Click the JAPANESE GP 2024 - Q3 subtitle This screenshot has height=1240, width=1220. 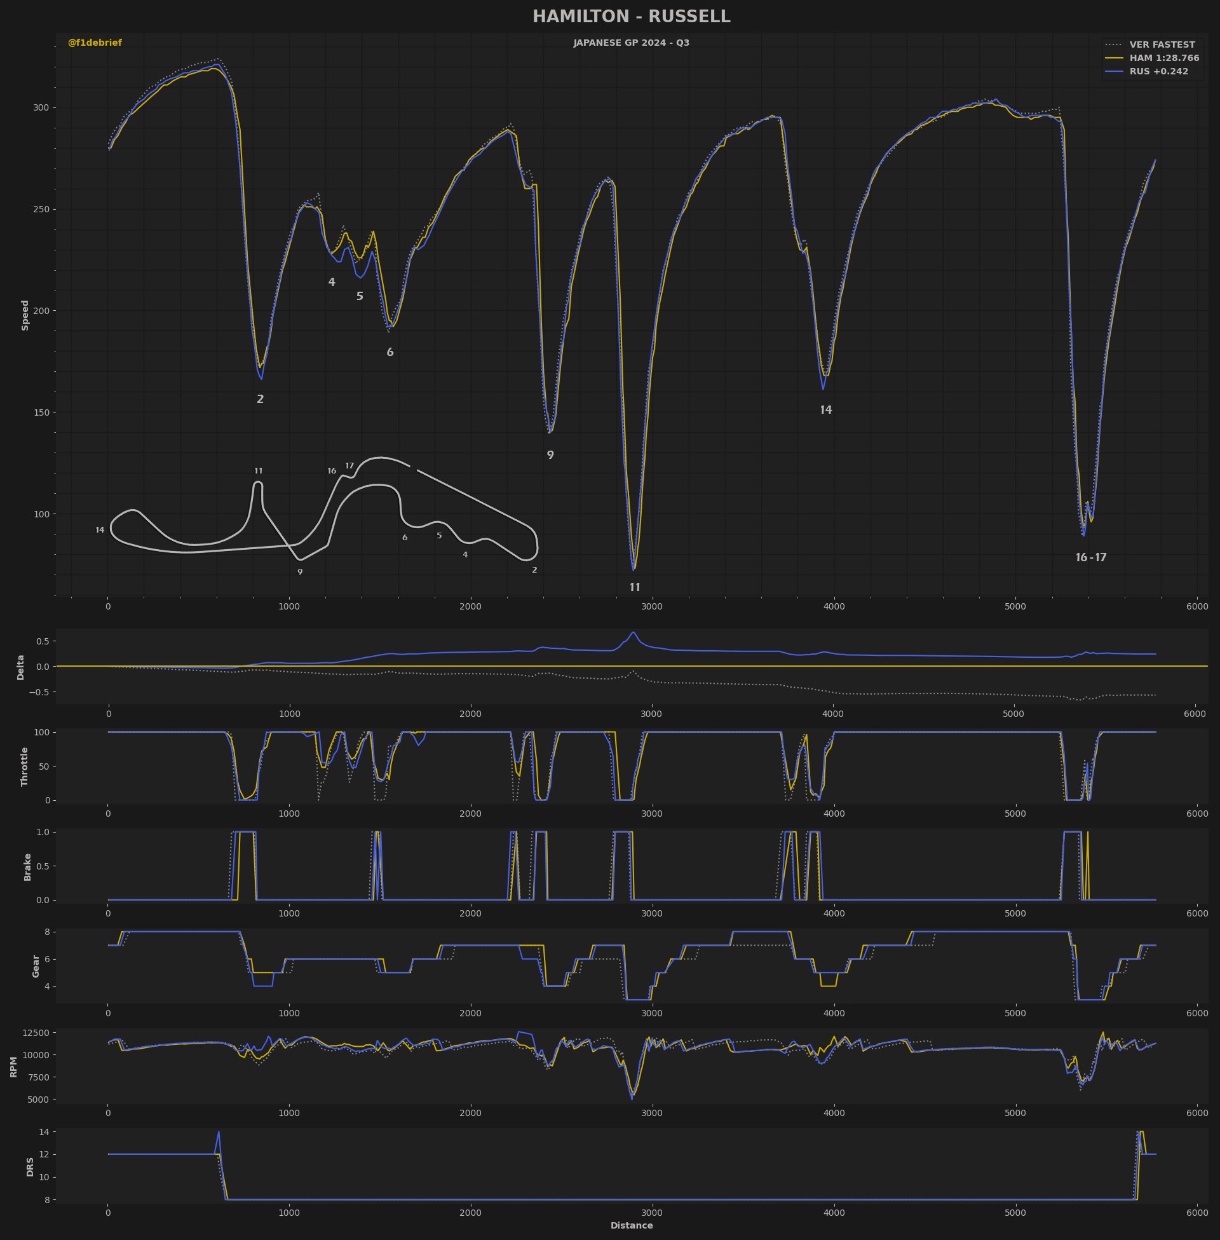point(631,43)
